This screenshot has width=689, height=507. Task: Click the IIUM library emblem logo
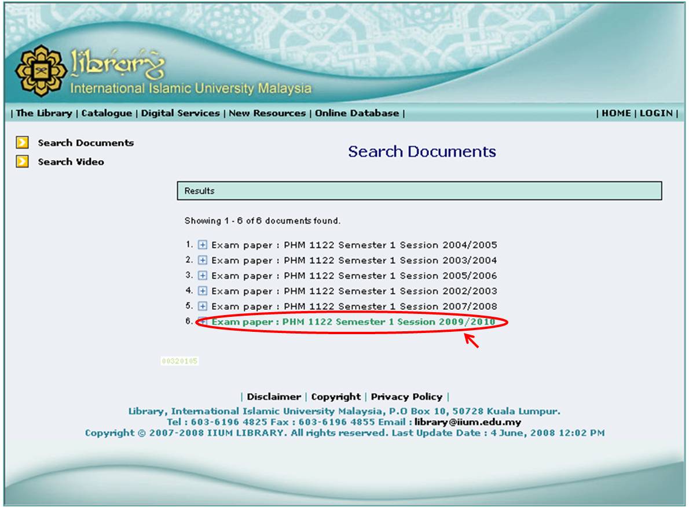41,71
